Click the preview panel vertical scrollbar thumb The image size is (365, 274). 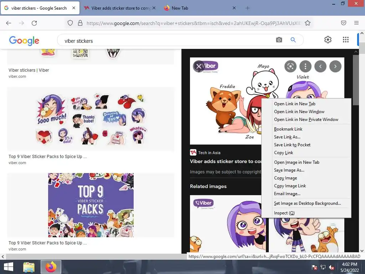pos(356,80)
